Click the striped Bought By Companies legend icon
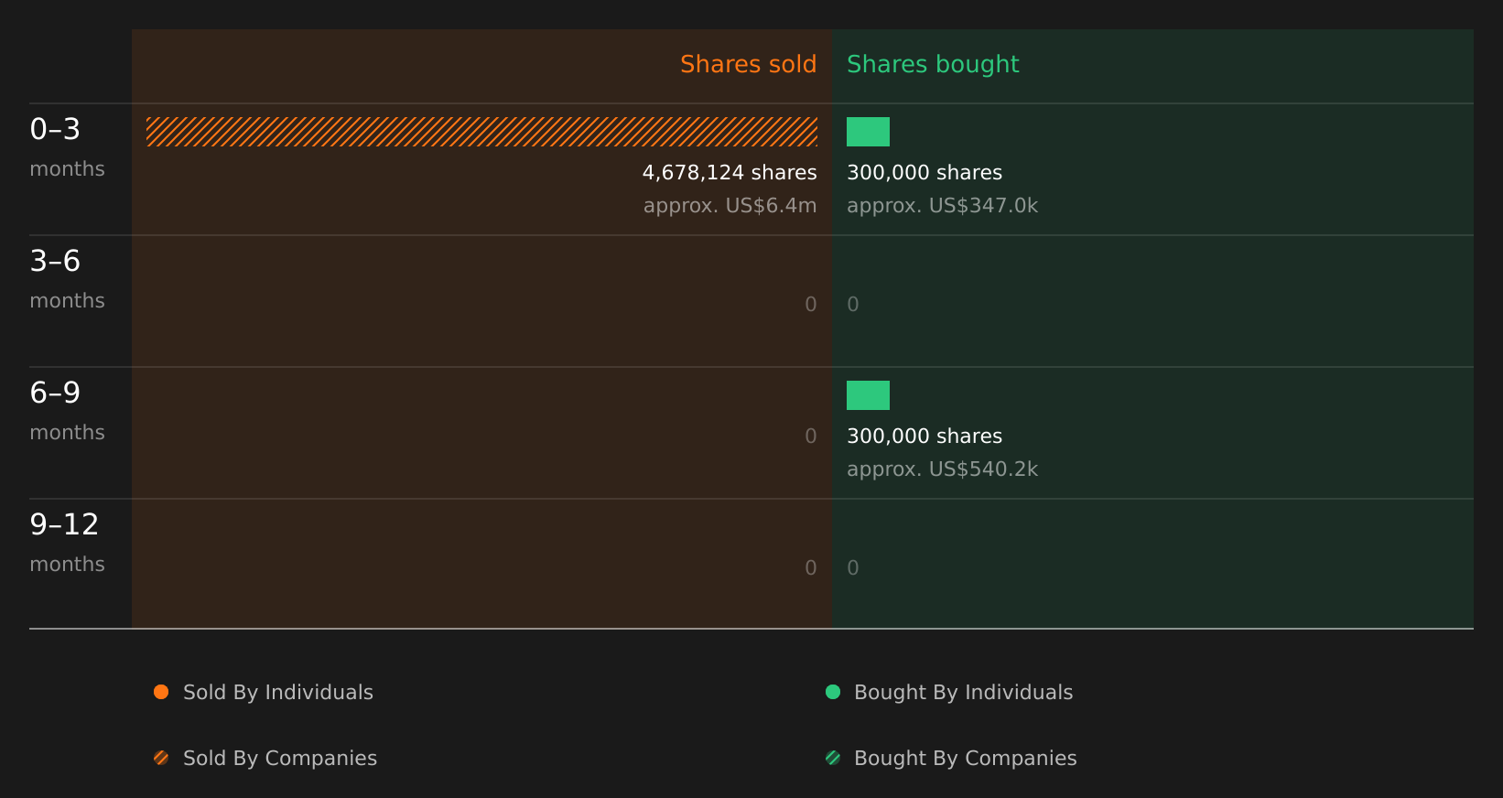The width and height of the screenshot is (1503, 798). click(833, 758)
